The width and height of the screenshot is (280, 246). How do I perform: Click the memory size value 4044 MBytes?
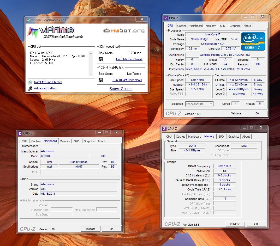point(192,150)
